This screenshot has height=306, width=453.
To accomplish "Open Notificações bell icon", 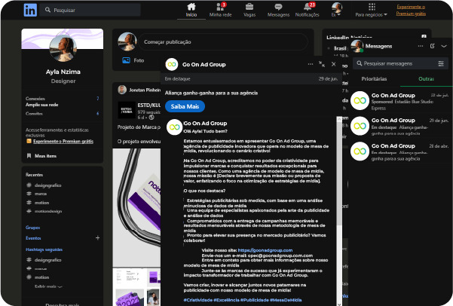I will [x=307, y=7].
